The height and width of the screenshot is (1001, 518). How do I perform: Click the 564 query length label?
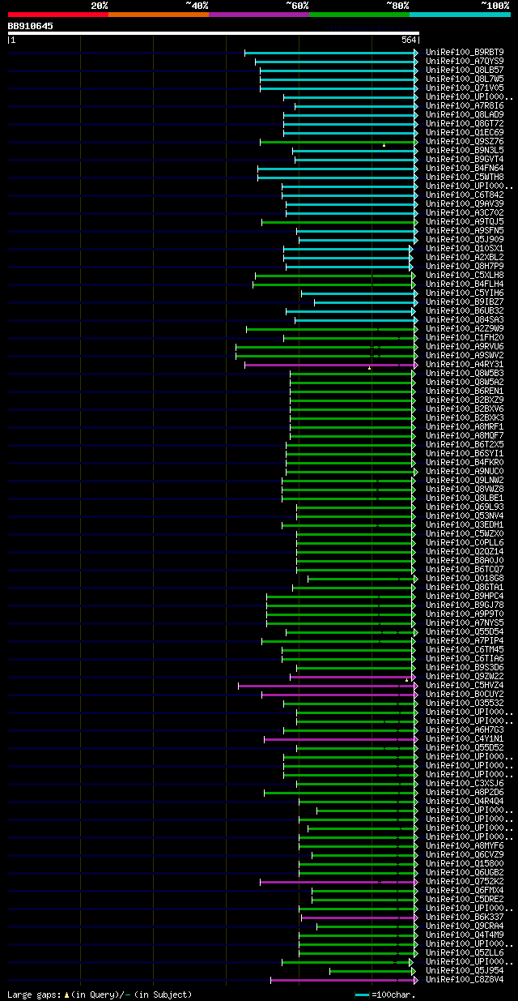click(409, 41)
